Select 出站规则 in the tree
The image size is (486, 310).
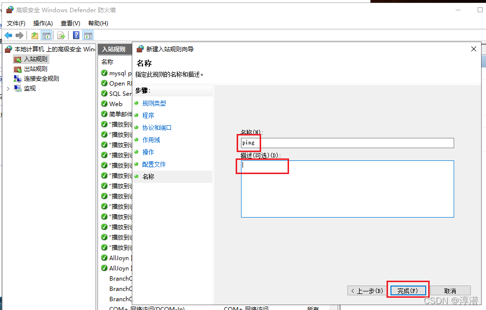[36, 69]
